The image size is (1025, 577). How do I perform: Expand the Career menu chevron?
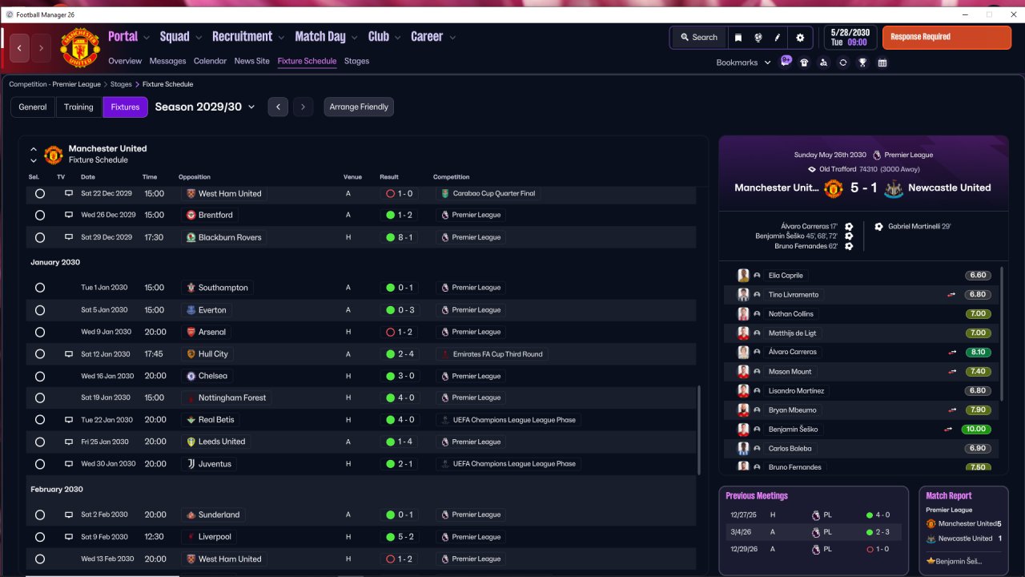pos(452,38)
